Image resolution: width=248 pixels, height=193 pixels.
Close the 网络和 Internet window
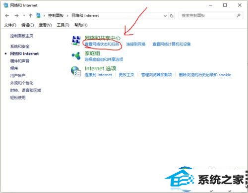(240, 5)
